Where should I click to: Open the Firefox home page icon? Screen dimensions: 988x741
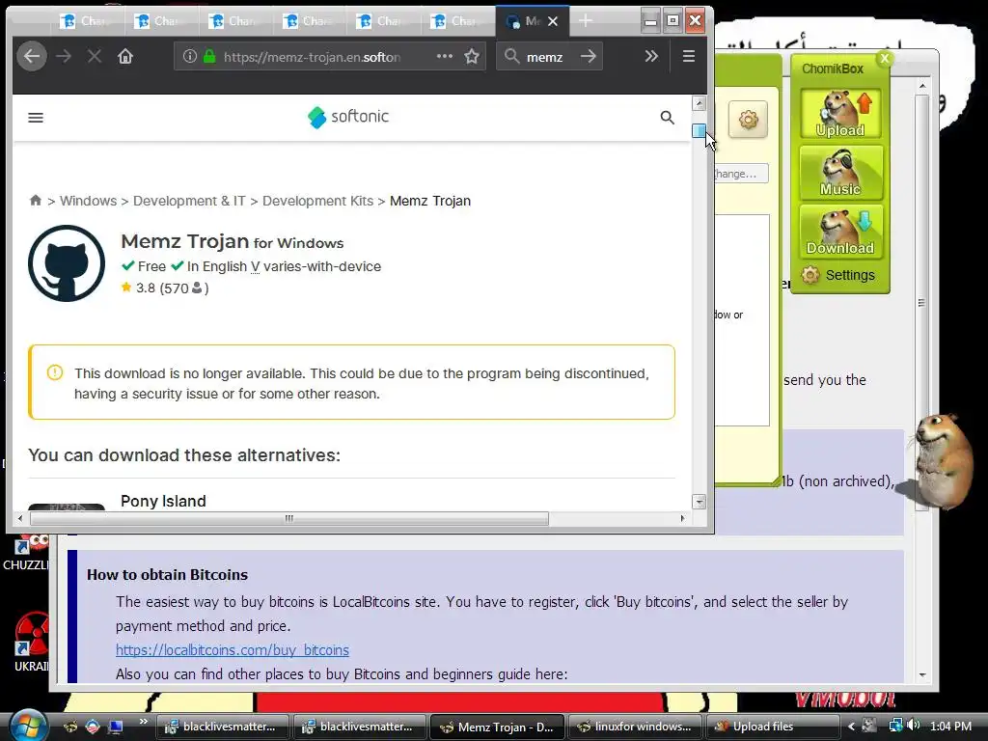click(125, 57)
